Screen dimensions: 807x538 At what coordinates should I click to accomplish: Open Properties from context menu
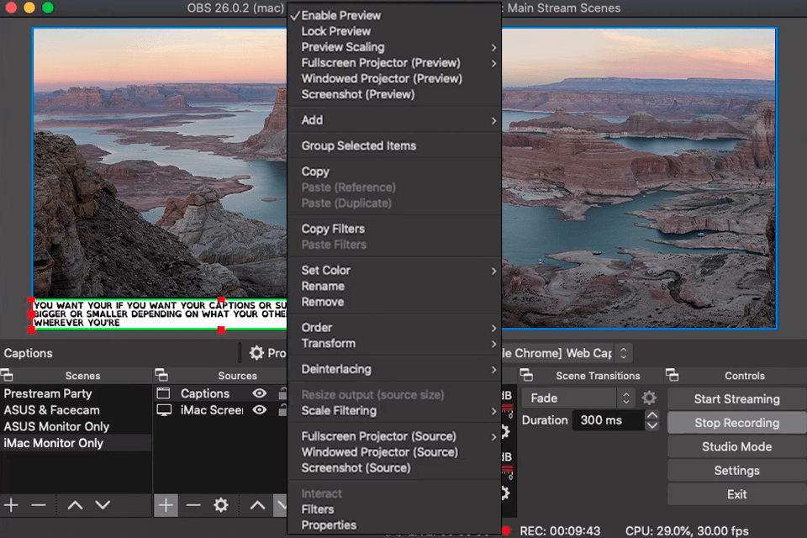(394, 525)
